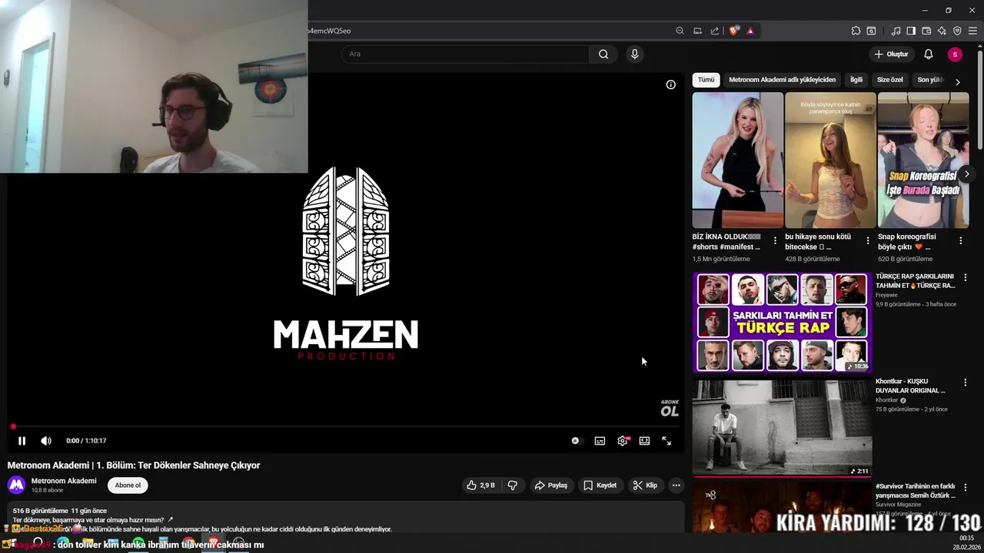The image size is (984, 553).
Task: Click the install app icon in the address bar
Action: click(x=697, y=31)
